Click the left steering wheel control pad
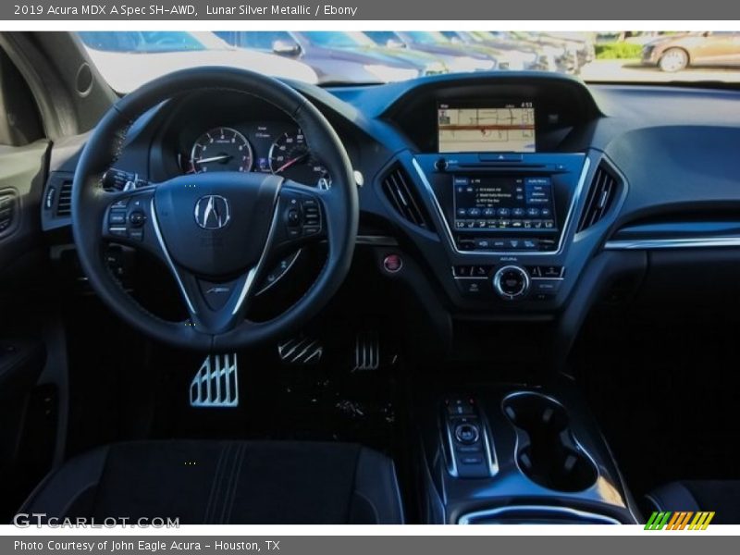740x555 pixels. 127,218
